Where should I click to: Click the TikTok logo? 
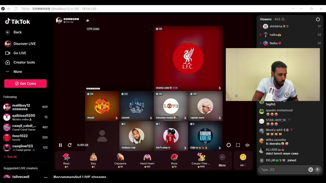coord(18,22)
